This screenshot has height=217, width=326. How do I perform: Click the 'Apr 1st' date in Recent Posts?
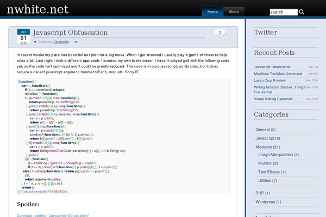[313, 67]
